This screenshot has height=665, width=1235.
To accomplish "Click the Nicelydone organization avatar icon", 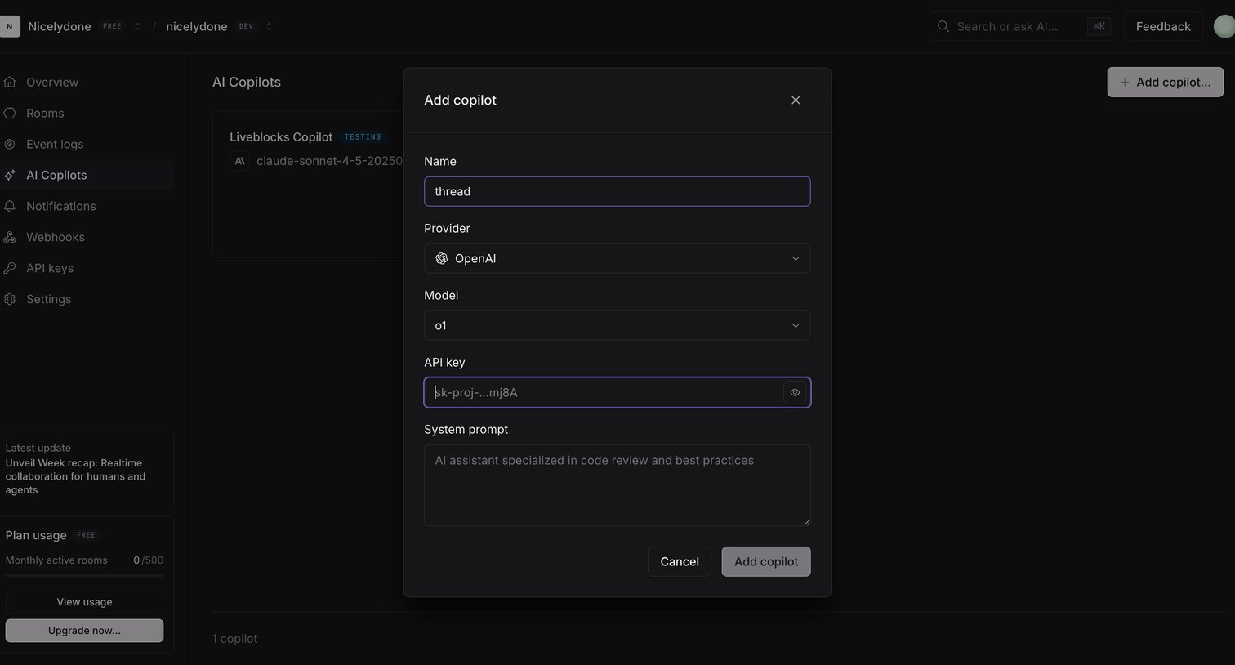I will (9, 26).
